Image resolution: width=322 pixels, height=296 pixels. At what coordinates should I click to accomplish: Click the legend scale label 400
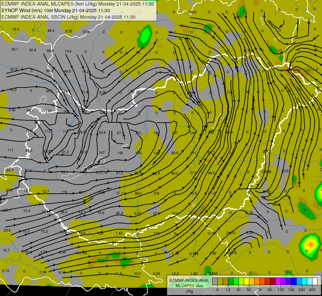pyautogui.click(x=312, y=290)
